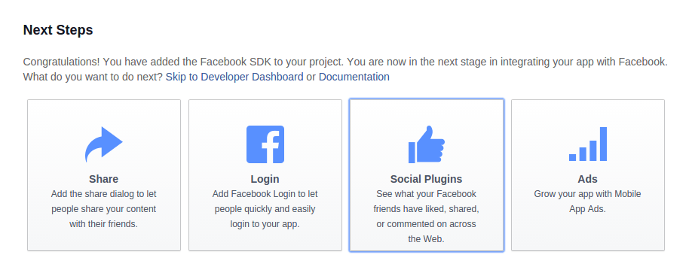Pick the Share card panel
692x273 pixels.
[x=104, y=175]
